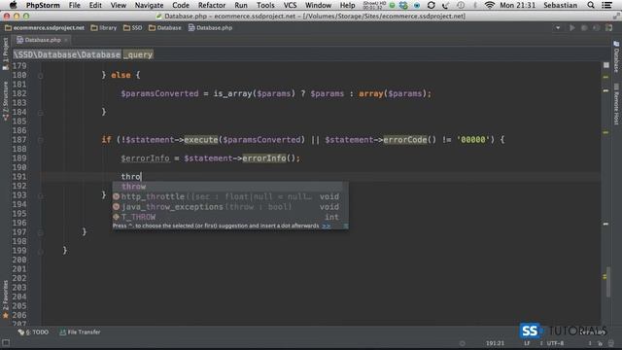
Task: Open Notification Center list icon
Action: point(606,5)
